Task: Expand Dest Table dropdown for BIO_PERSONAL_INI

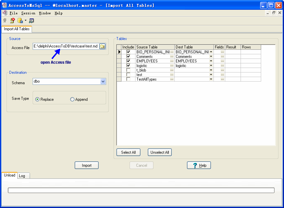Action: click(211, 52)
